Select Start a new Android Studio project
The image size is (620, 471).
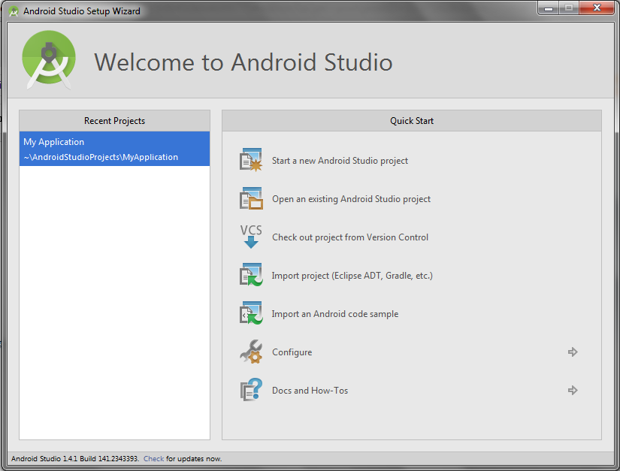coord(339,160)
